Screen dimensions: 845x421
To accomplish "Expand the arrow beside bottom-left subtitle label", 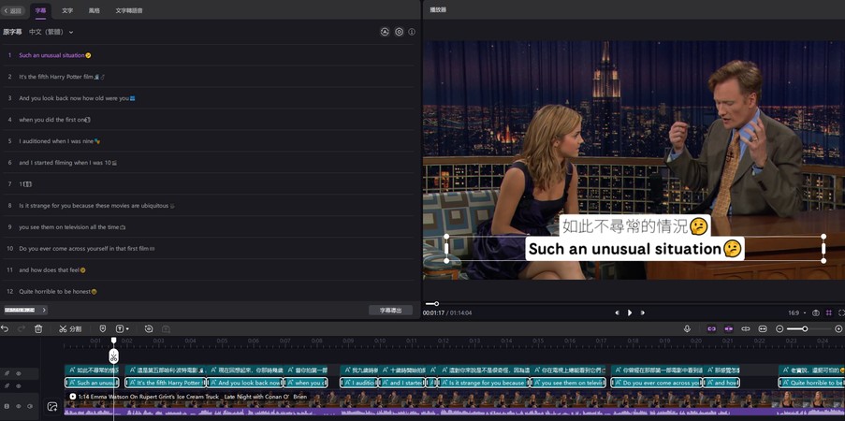I will [44, 310].
